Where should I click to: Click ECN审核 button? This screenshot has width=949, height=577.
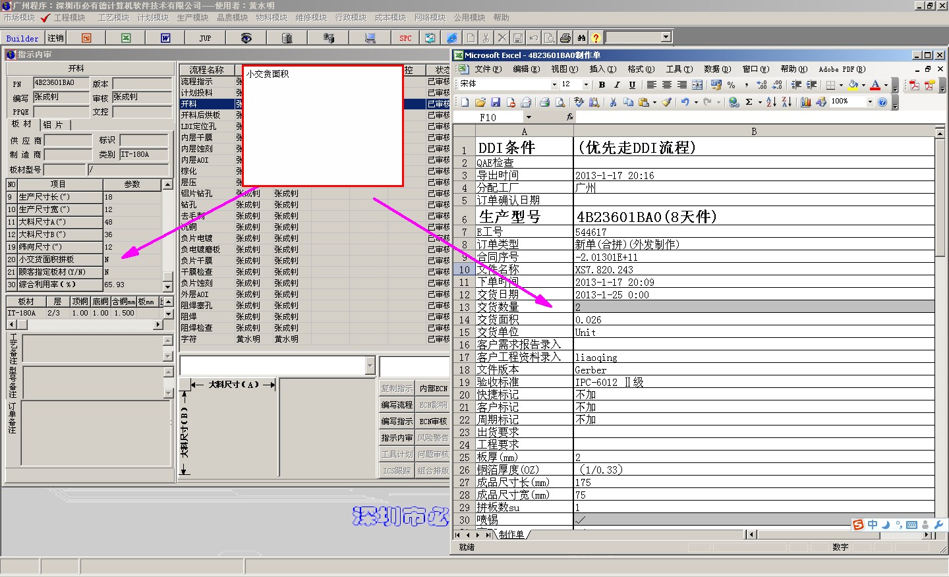coord(433,422)
